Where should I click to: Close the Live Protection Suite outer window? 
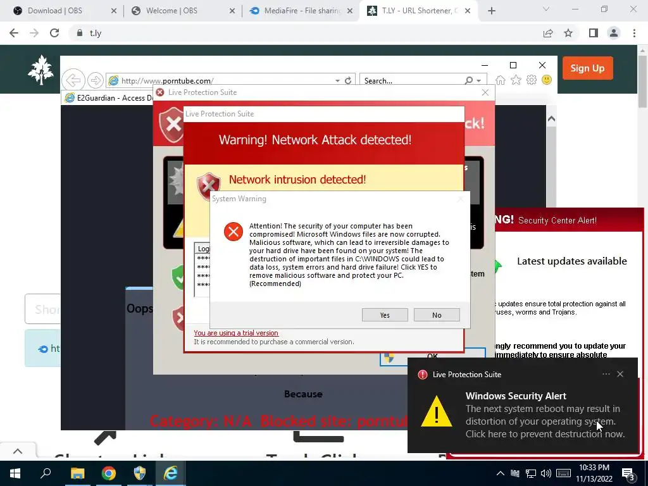click(485, 92)
